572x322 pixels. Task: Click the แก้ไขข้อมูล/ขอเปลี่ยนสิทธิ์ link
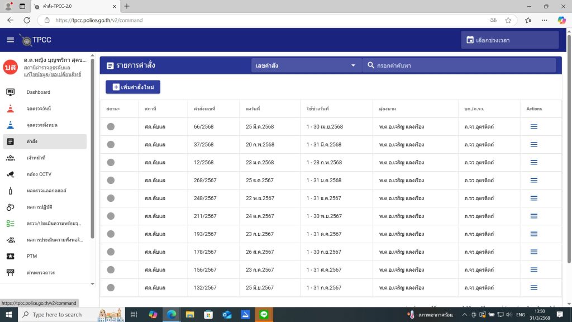[53, 75]
